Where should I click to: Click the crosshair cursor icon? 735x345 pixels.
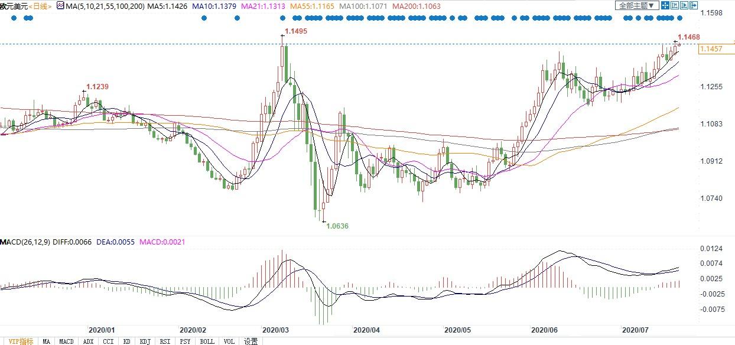point(665,6)
